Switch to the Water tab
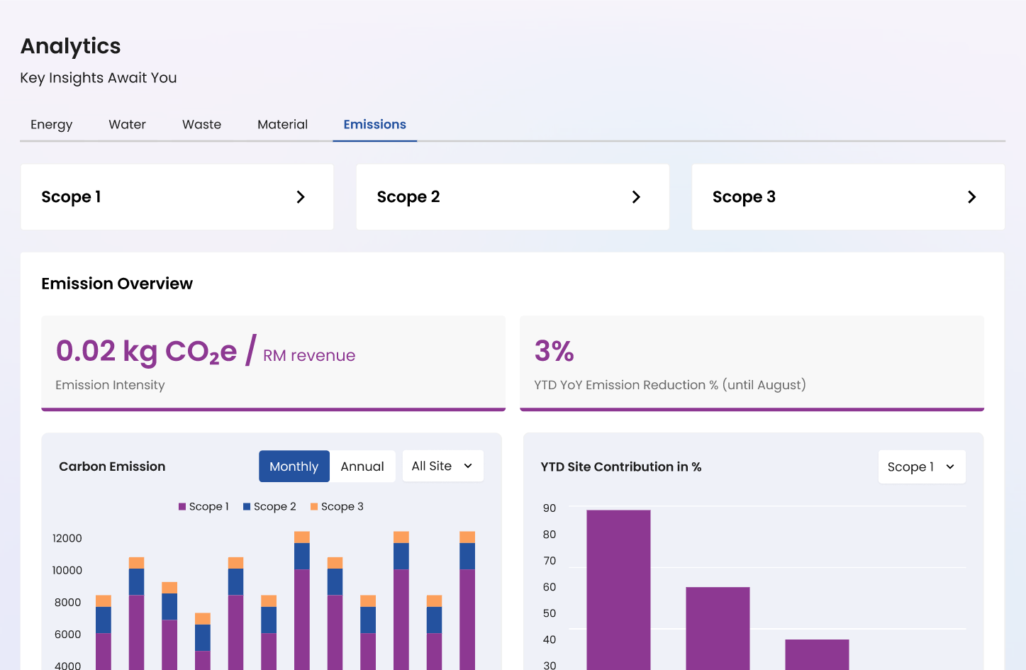1026x670 pixels. coord(127,125)
